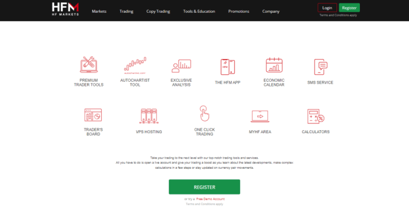Open the Exclusive Analysis icon

pos(181,65)
